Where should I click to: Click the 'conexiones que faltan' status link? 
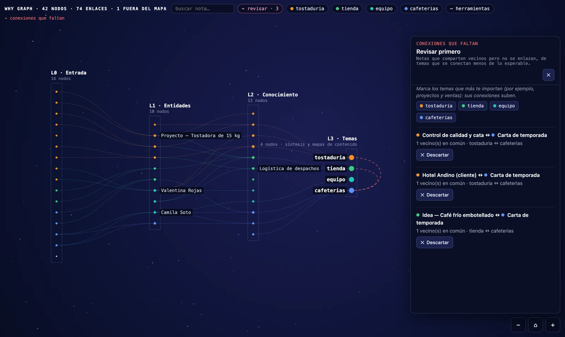tap(35, 18)
